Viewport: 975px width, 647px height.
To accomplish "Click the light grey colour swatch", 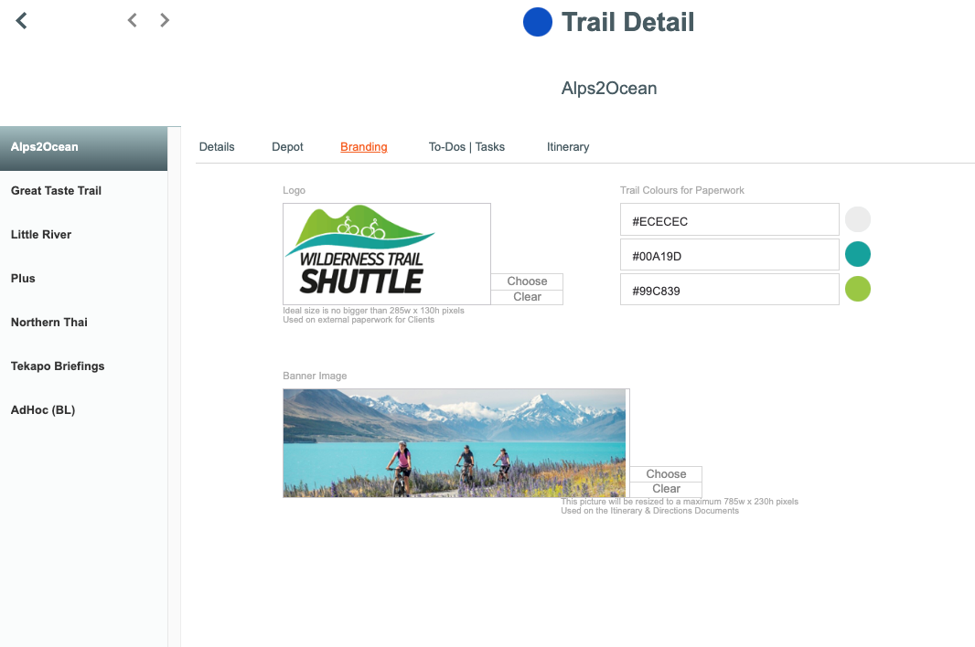I will [x=858, y=219].
